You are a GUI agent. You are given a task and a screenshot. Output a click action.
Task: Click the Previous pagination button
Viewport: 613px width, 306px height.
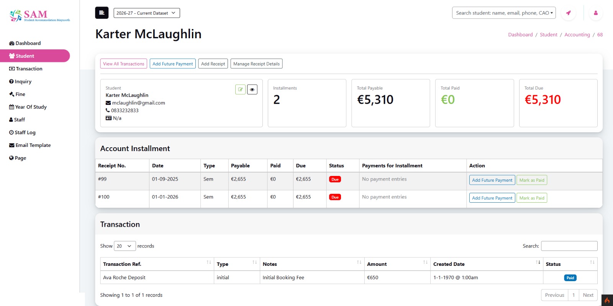tap(555, 295)
